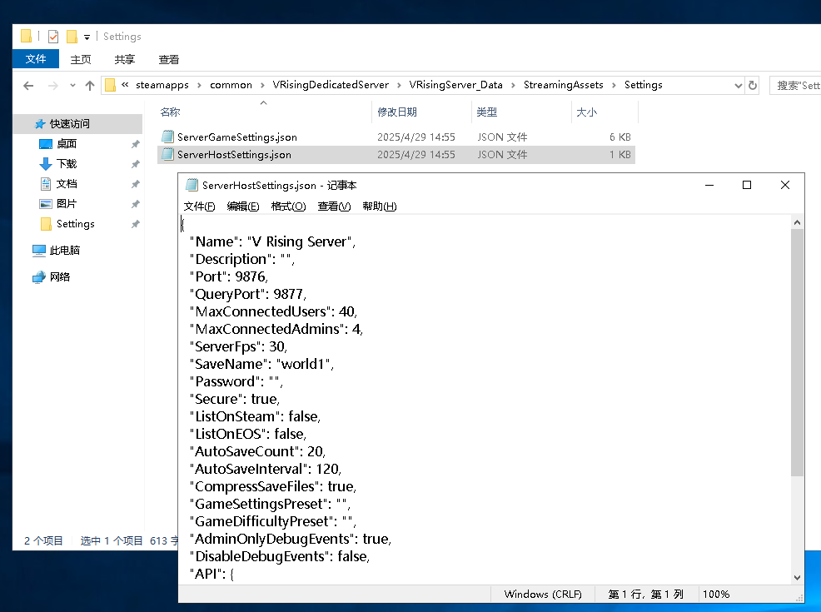This screenshot has height=612, width=821.
Task: Click the Back arrow in Explorer
Action: coord(28,85)
